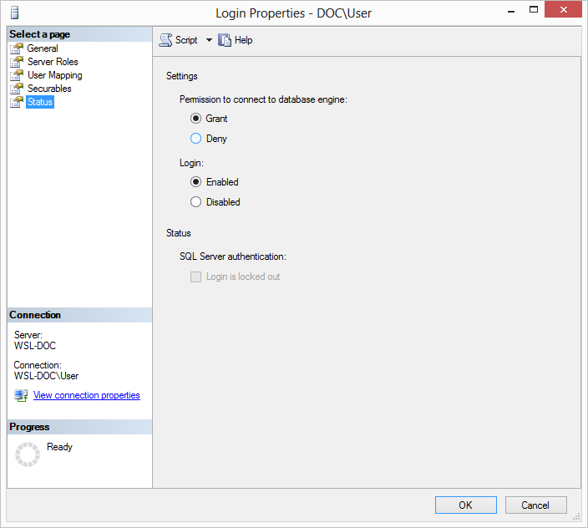Confirm changes with OK button
Screen dimensions: 588x528
(466, 505)
